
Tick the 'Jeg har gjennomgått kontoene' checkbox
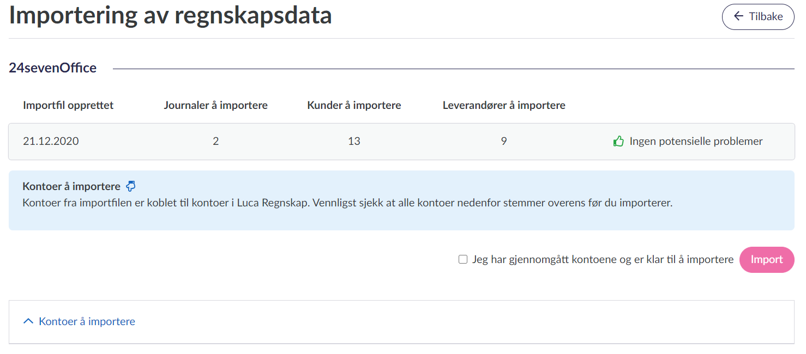pos(463,260)
